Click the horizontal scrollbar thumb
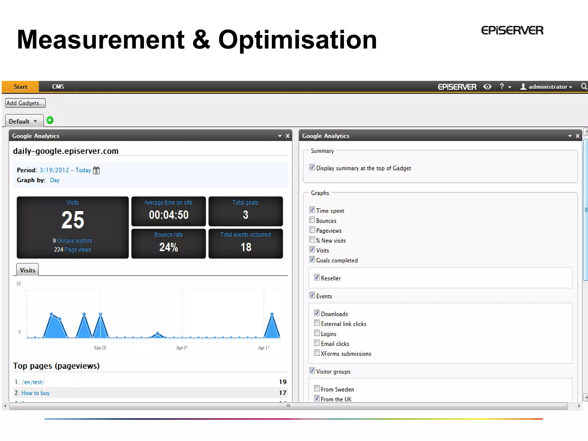 point(289,406)
